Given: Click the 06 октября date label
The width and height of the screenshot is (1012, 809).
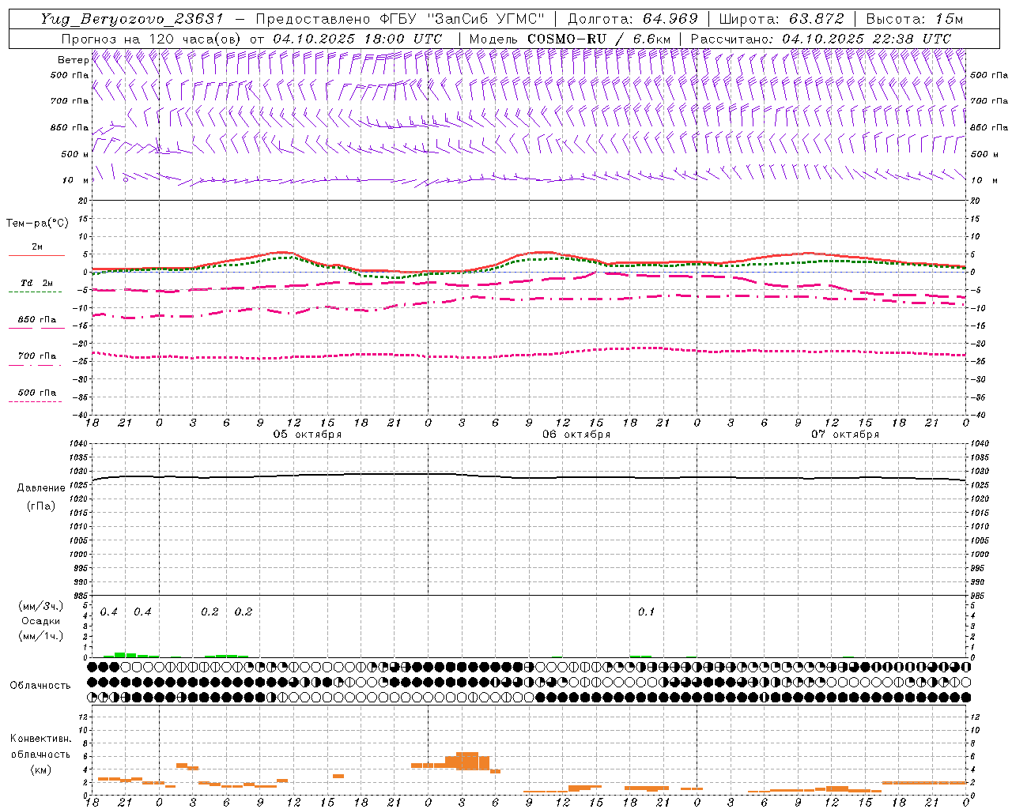Looking at the screenshot, I should pyautogui.click(x=576, y=435).
